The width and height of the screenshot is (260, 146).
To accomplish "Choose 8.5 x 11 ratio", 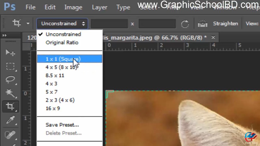I will pos(69,75).
